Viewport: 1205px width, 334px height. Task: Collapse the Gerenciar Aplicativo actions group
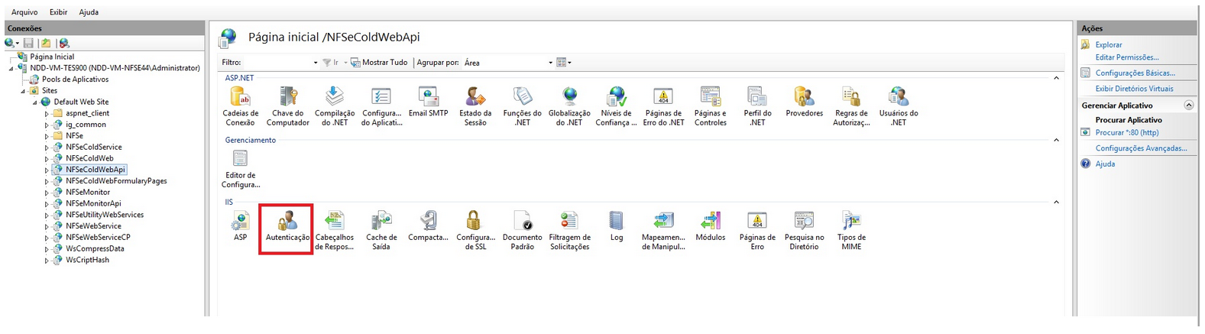point(1188,105)
